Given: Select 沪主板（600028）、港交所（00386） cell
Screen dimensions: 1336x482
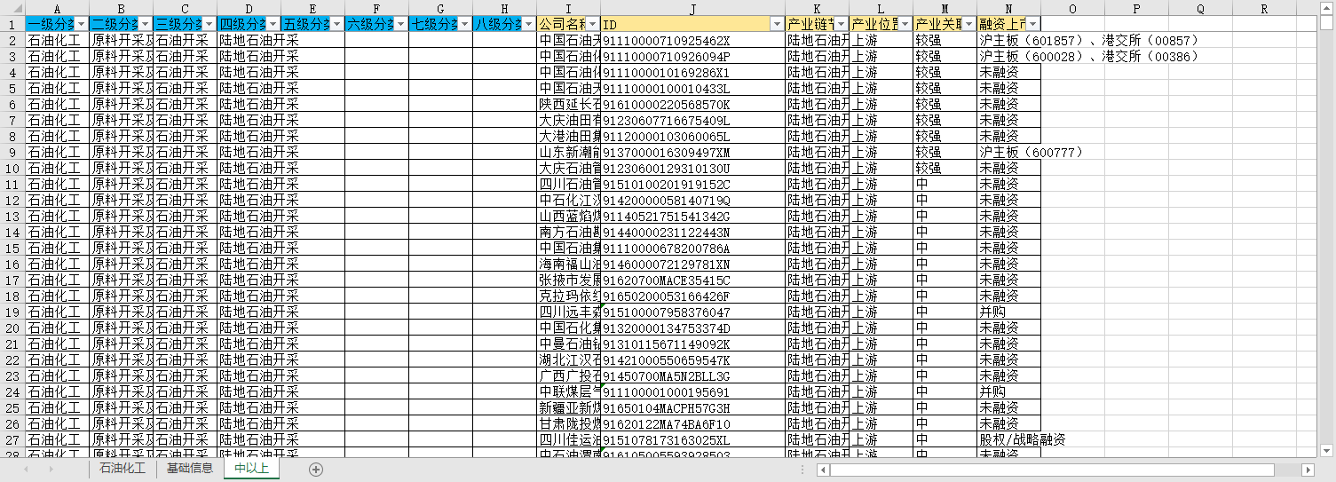Looking at the screenshot, I should click(x=1008, y=57).
